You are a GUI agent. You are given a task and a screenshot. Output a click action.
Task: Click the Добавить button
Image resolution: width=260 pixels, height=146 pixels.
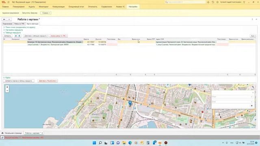tap(7, 36)
